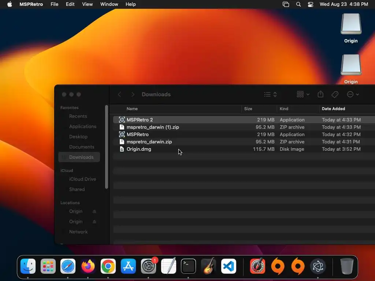The image size is (375, 281).
Task: Open Visual Studio Code from the Dock
Action: point(229,266)
